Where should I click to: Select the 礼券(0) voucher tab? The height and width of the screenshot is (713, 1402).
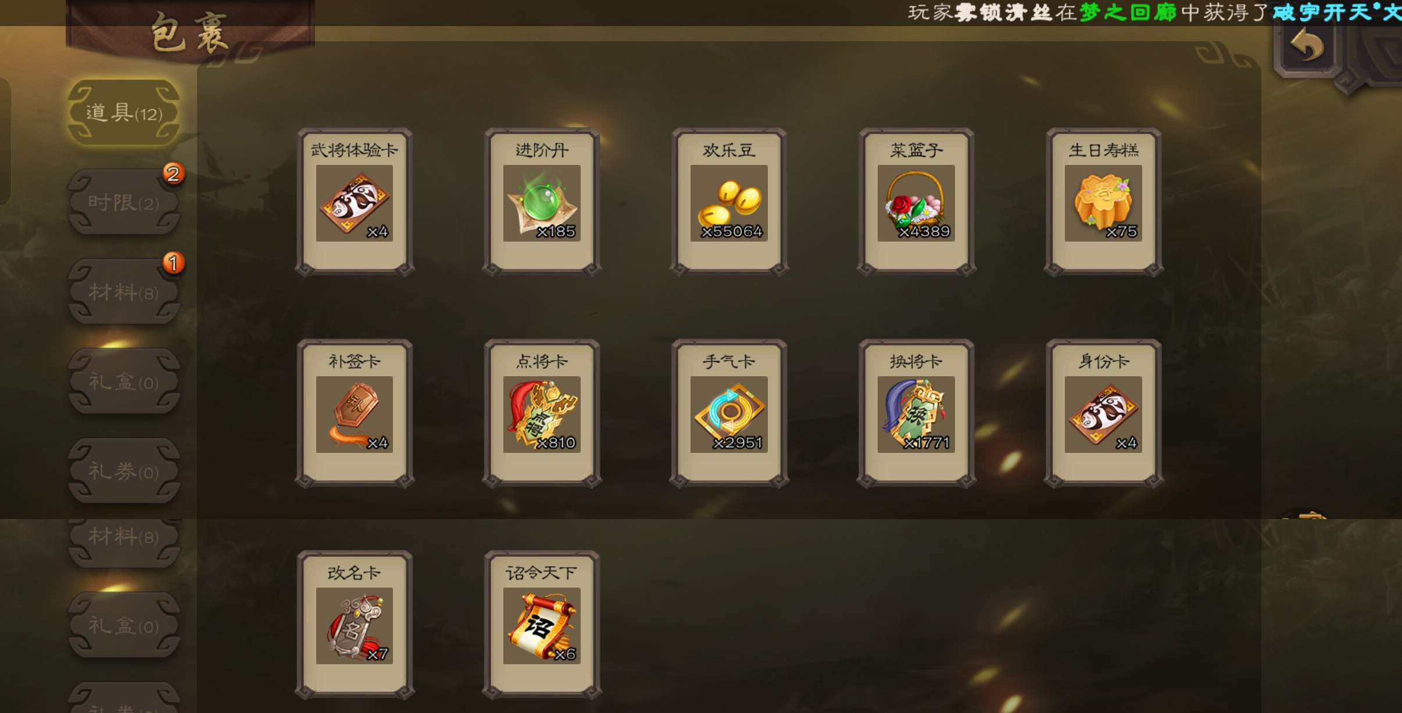124,471
